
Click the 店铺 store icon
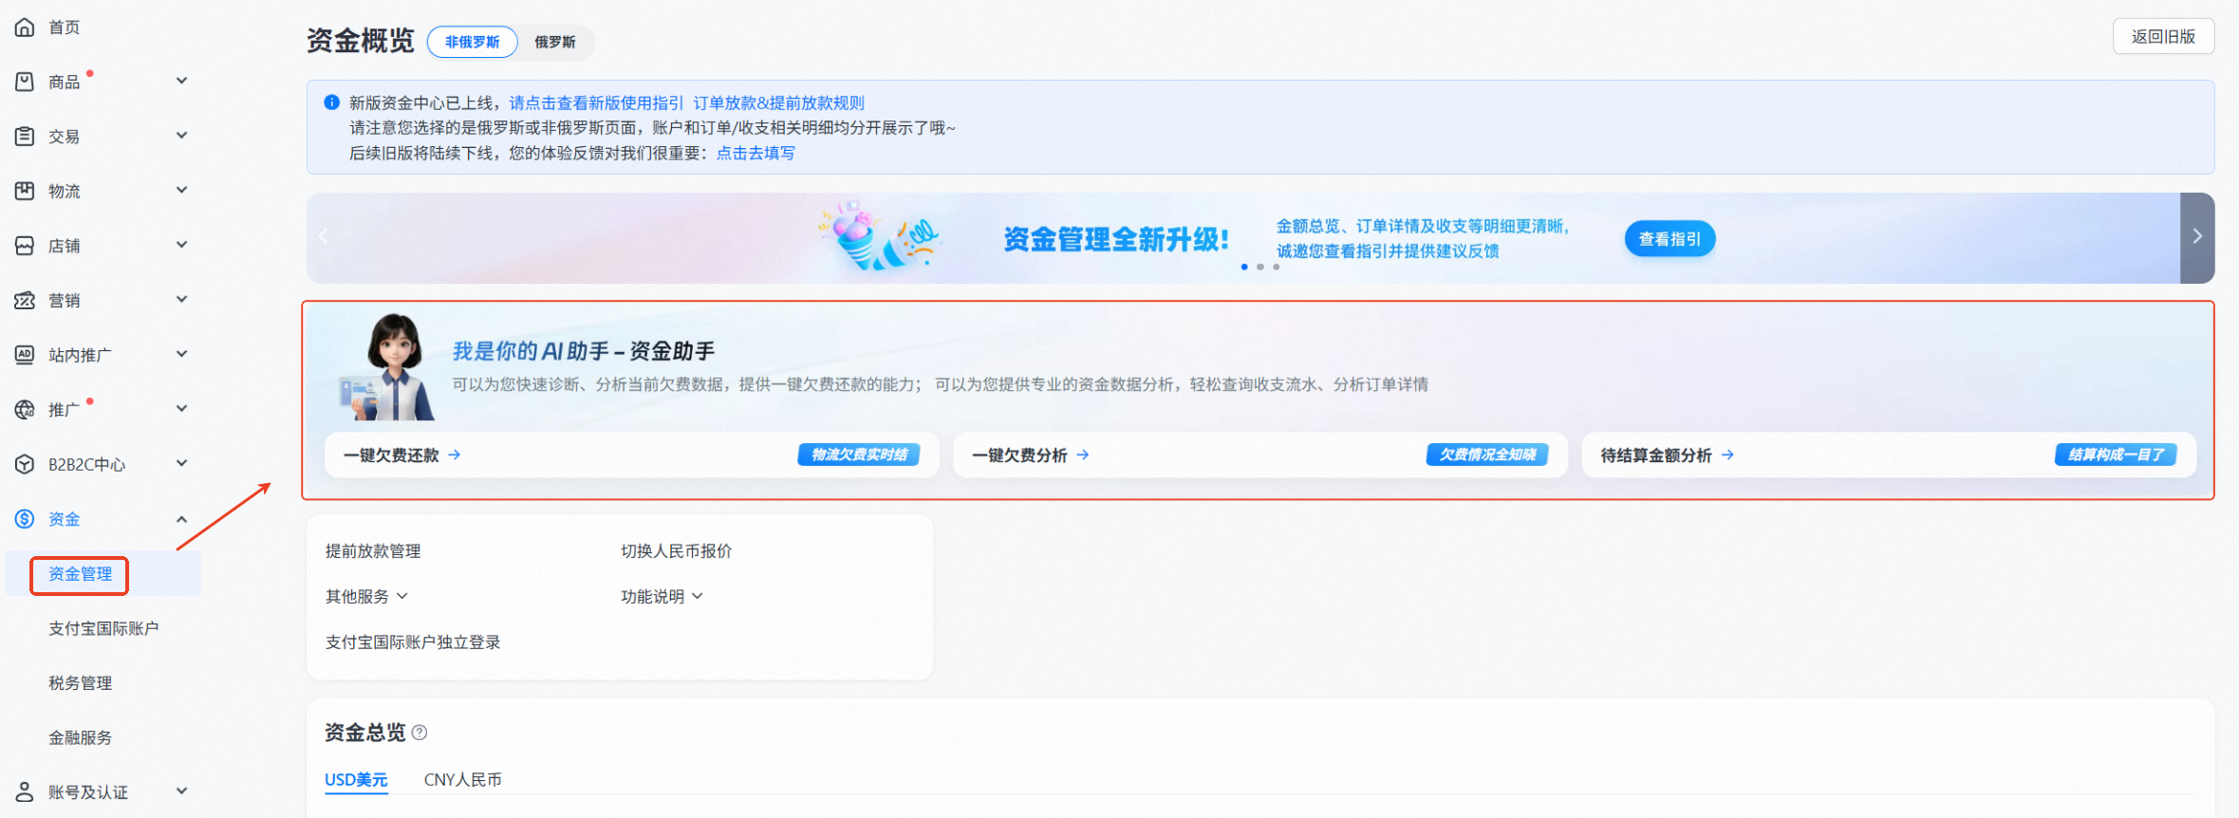coord(25,246)
